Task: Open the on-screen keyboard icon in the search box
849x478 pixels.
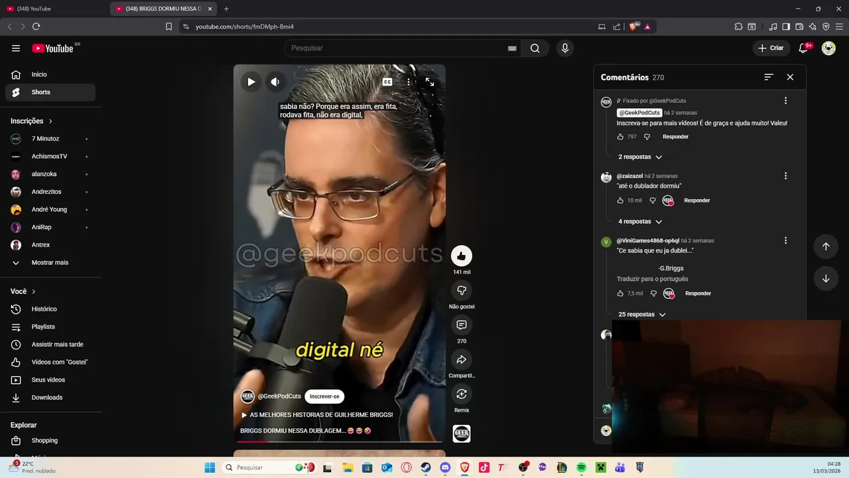Action: (512, 48)
